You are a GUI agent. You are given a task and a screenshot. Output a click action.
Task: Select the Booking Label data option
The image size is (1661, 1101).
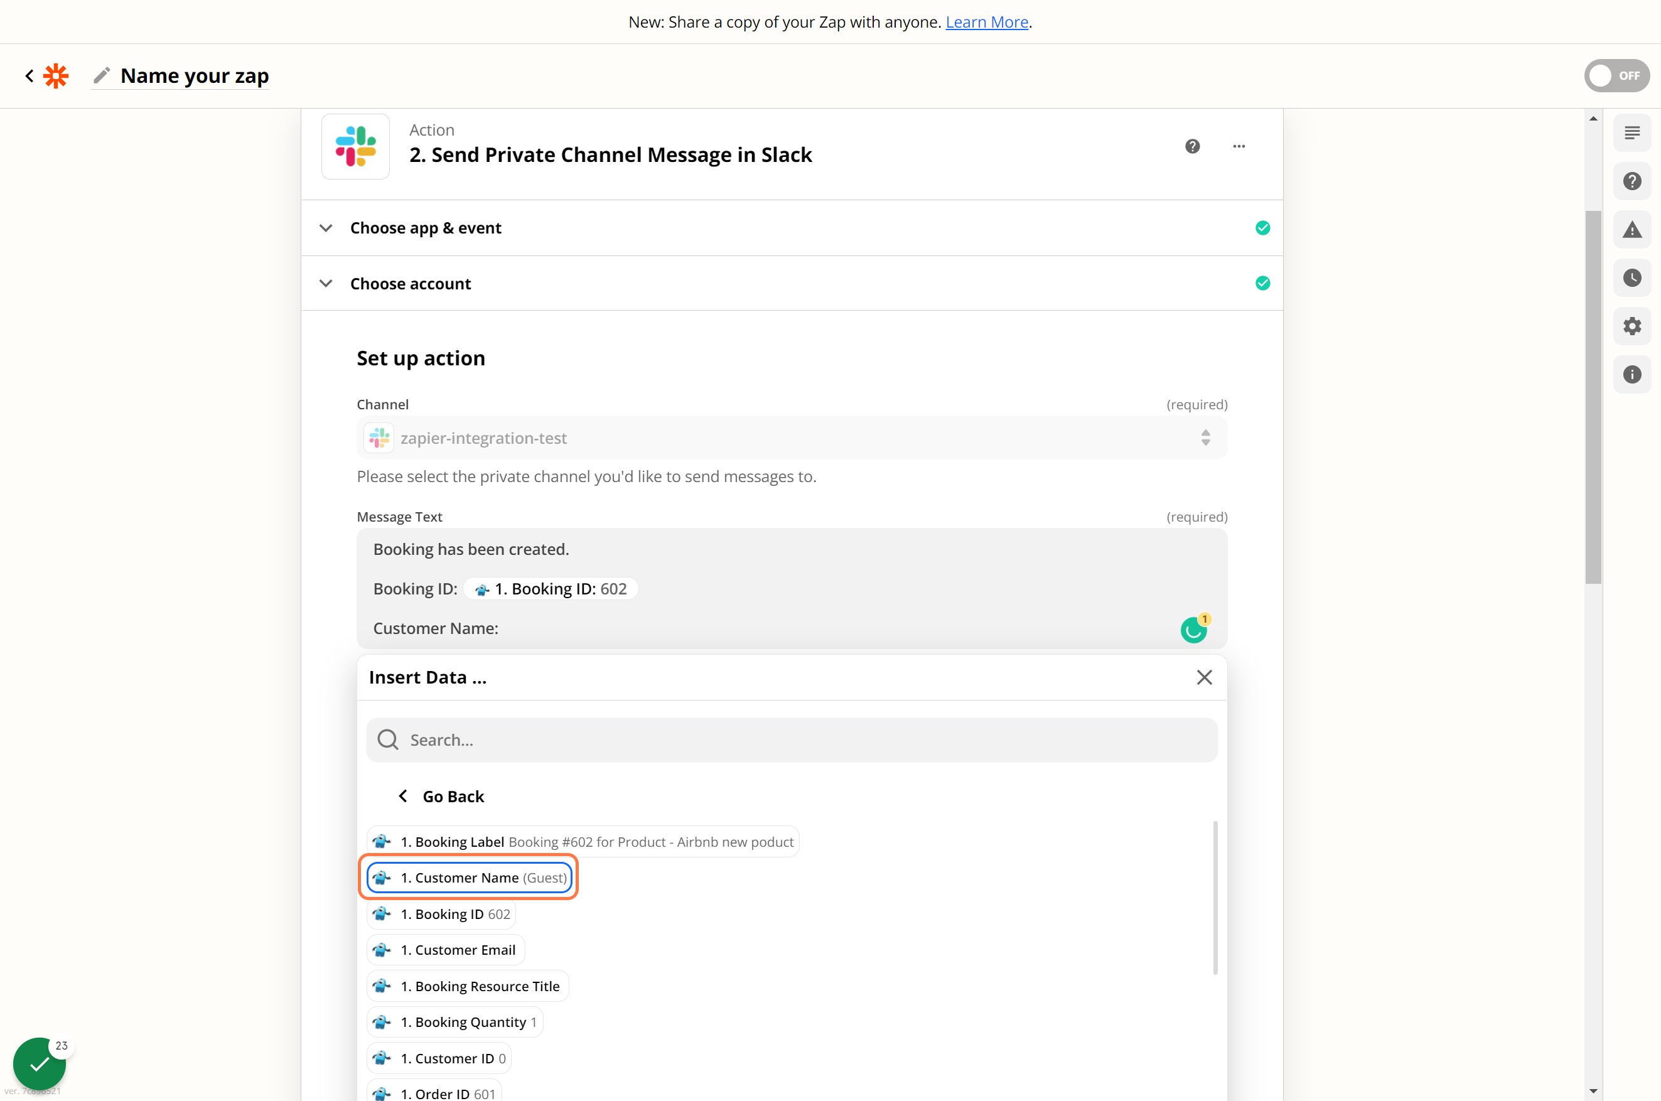[583, 841]
